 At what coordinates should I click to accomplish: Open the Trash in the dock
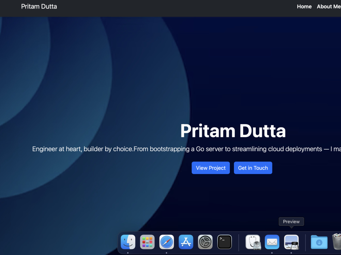337,242
